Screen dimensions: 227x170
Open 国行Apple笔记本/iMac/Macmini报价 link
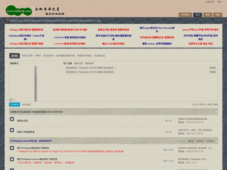point(157,29)
